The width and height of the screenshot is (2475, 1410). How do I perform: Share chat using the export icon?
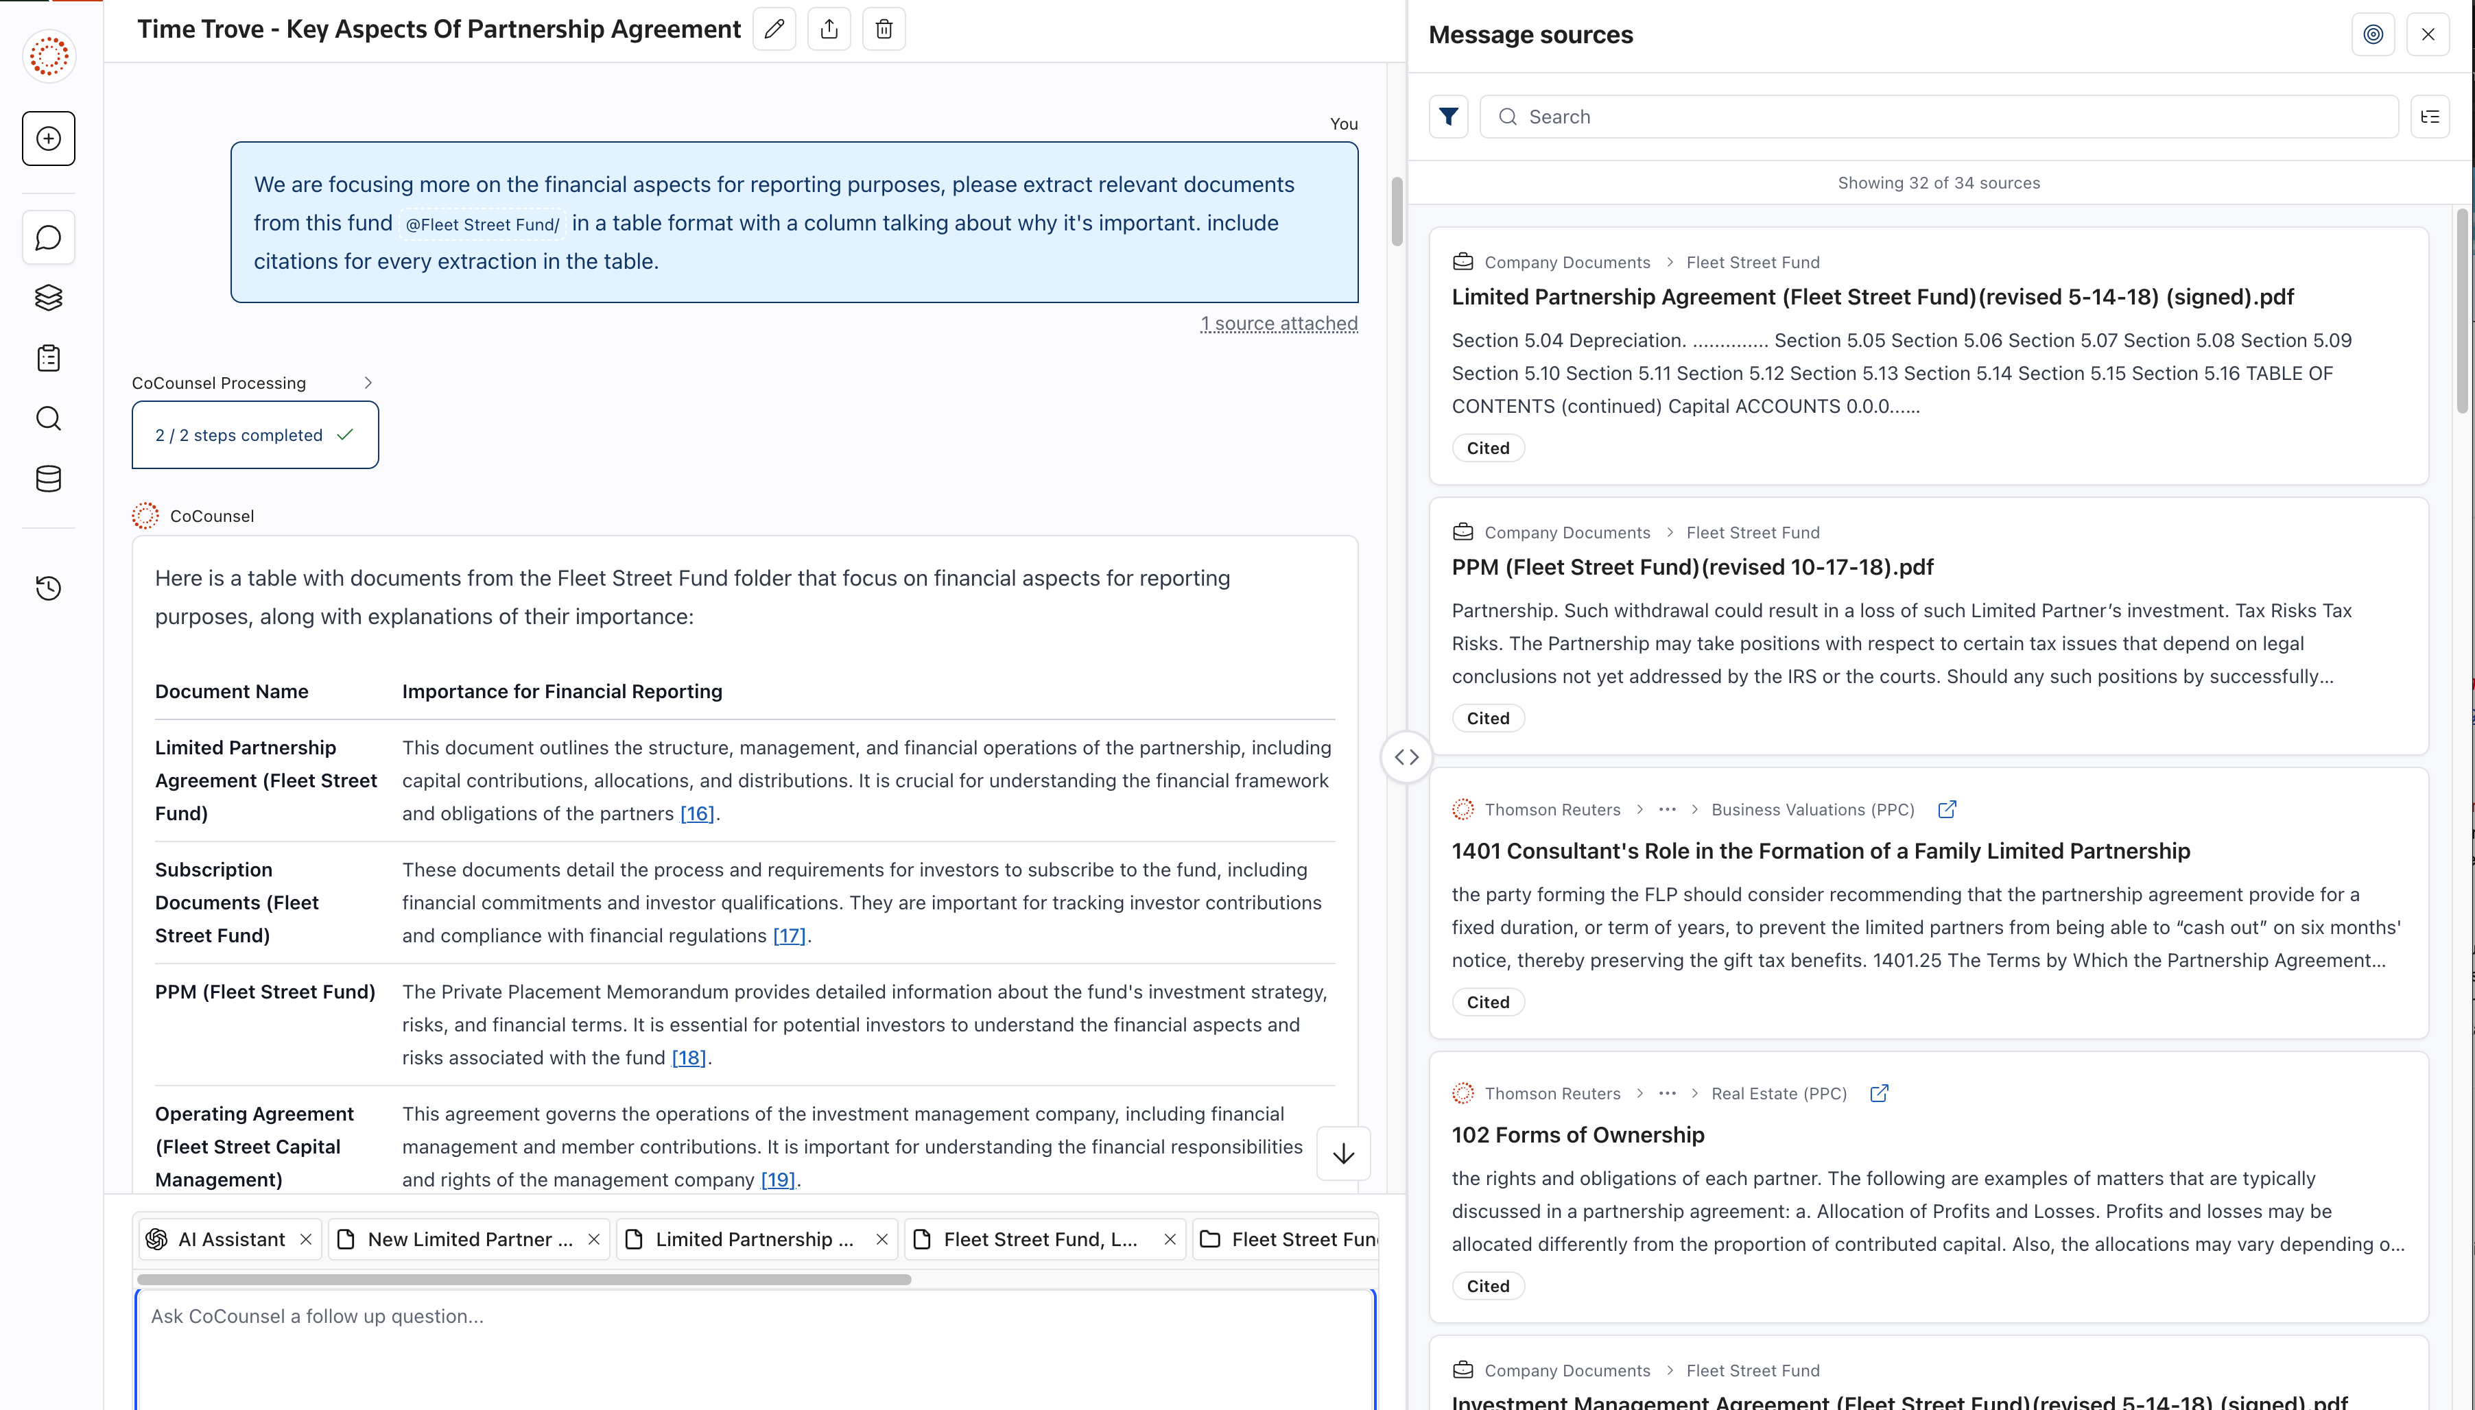click(x=829, y=29)
